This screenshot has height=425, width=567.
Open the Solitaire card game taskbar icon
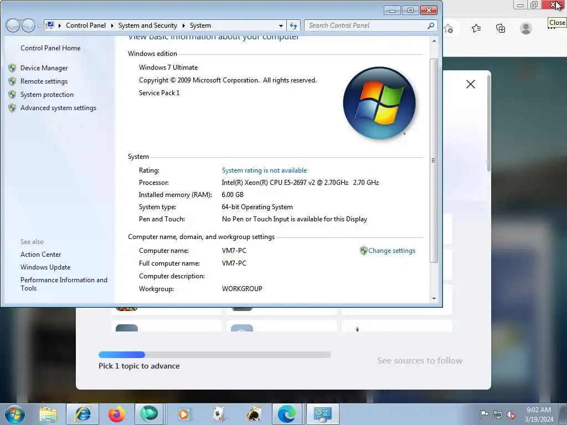point(219,414)
